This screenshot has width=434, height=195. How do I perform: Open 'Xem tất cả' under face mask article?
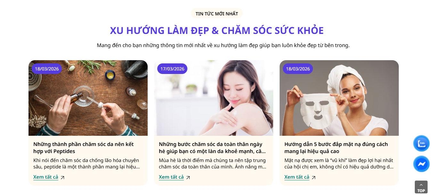297,177
